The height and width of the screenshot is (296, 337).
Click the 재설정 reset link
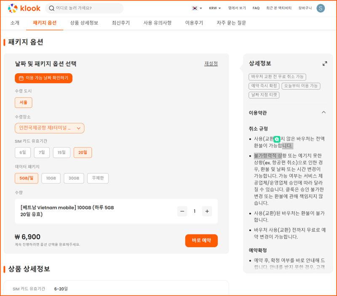click(211, 64)
